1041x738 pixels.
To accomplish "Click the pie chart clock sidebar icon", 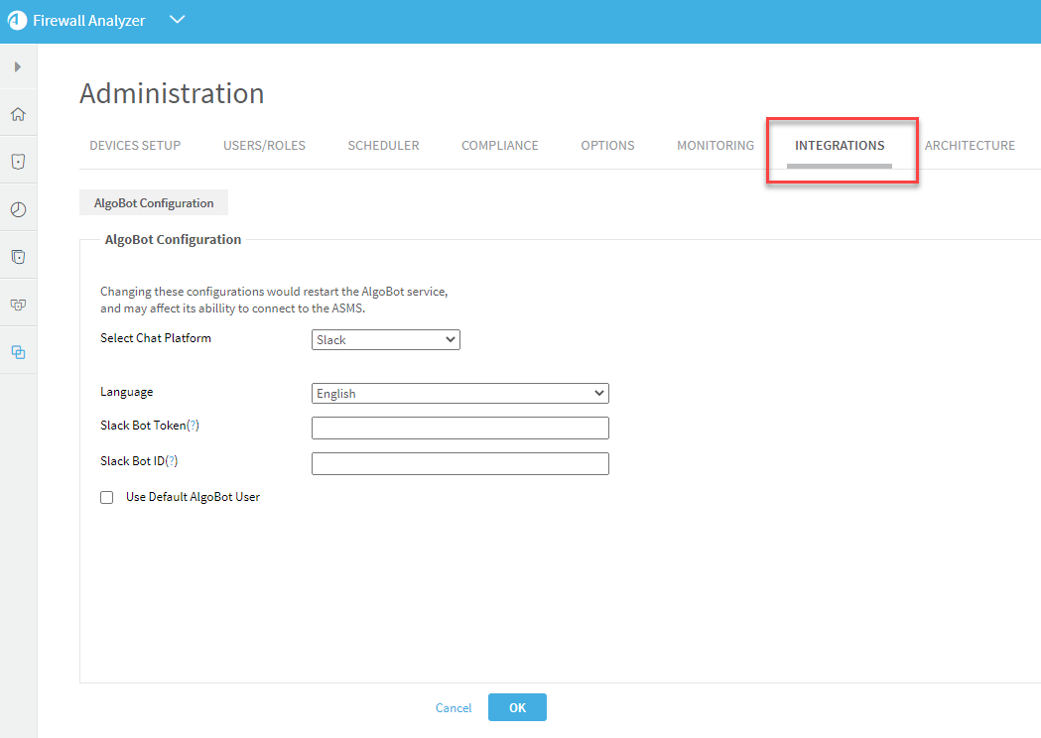I will pos(18,209).
